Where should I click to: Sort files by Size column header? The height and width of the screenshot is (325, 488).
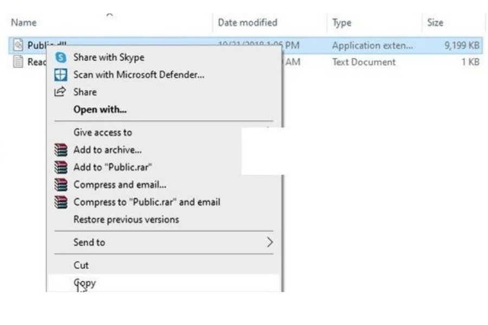point(435,23)
